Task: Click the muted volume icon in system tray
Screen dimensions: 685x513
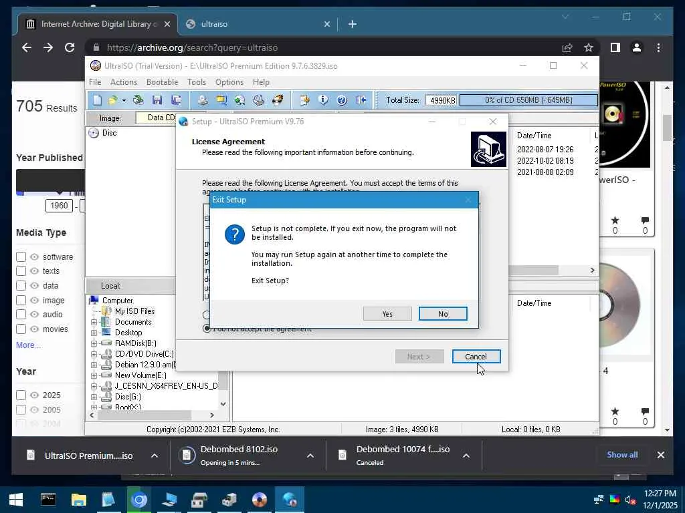Action: coord(630,500)
